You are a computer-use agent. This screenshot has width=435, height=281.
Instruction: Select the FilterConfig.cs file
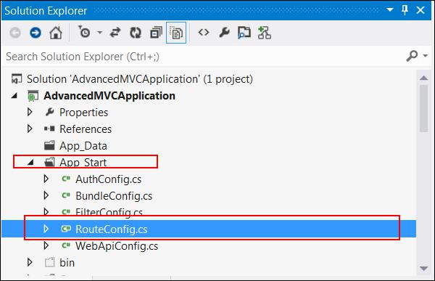[109, 212]
